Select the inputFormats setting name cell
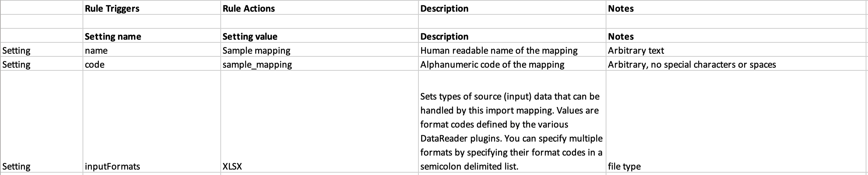 [152, 121]
